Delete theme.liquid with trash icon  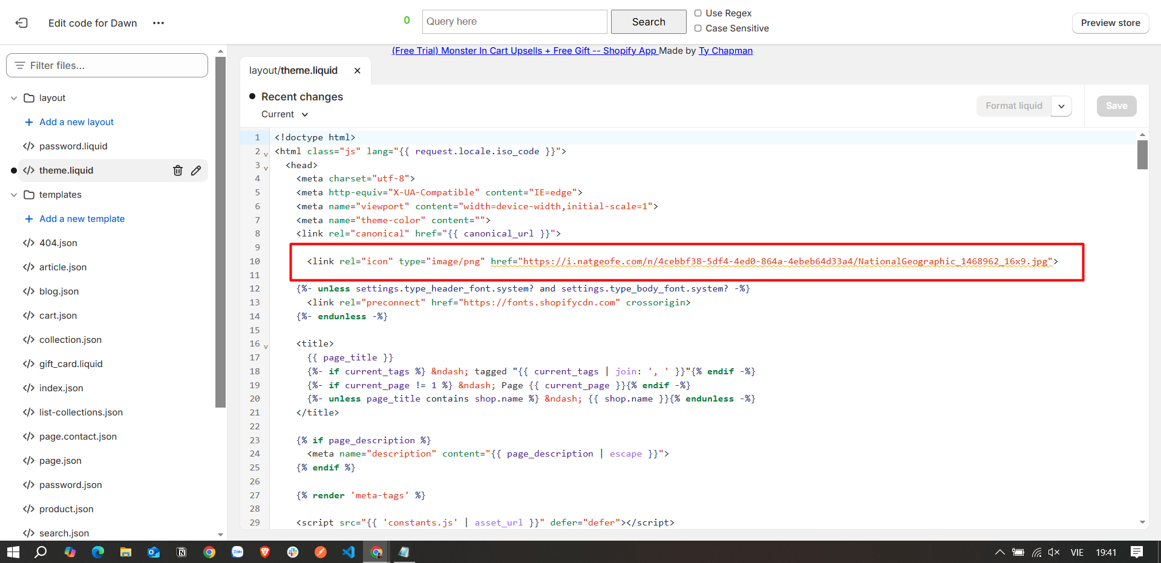[x=178, y=171]
